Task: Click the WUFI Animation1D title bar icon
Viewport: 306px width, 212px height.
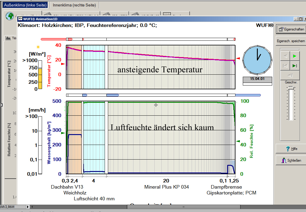Action: (20, 19)
